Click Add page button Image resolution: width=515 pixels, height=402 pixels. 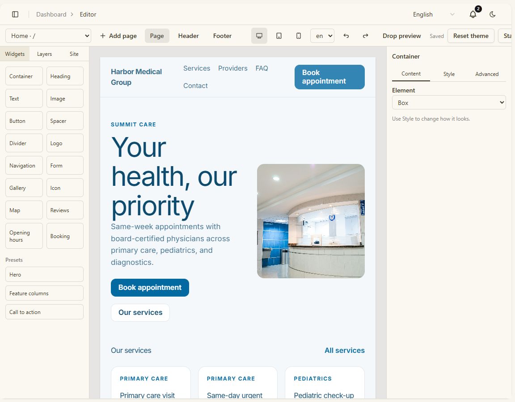point(118,36)
